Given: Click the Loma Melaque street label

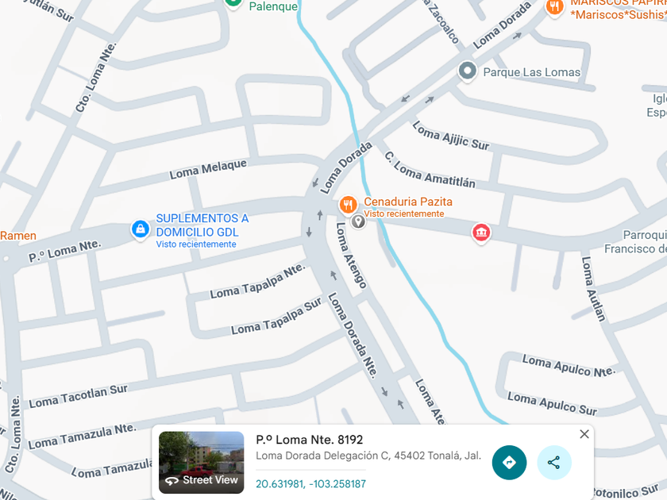Looking at the screenshot, I should [208, 169].
